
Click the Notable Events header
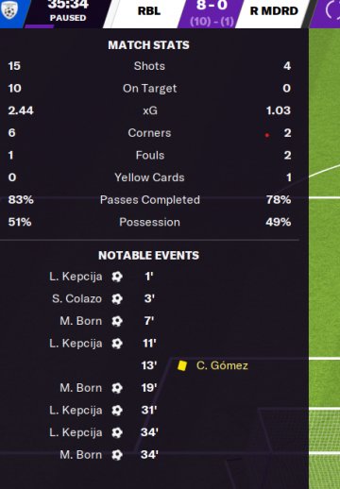[x=148, y=255]
